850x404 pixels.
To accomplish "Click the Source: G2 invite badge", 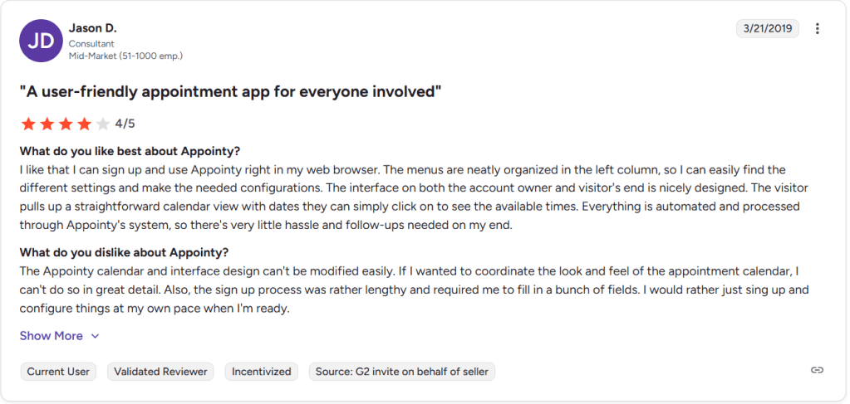I will pos(402,372).
